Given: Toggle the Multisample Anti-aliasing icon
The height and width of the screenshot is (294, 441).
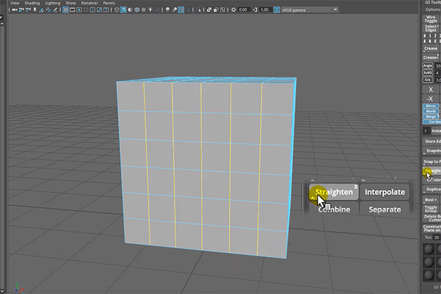Looking at the screenshot, I should (x=181, y=10).
